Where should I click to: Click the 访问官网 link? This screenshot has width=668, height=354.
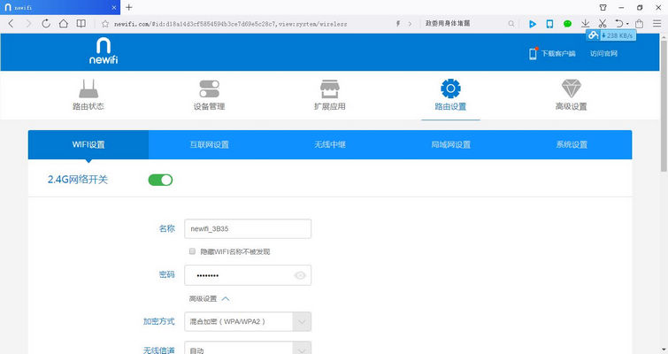pyautogui.click(x=603, y=53)
